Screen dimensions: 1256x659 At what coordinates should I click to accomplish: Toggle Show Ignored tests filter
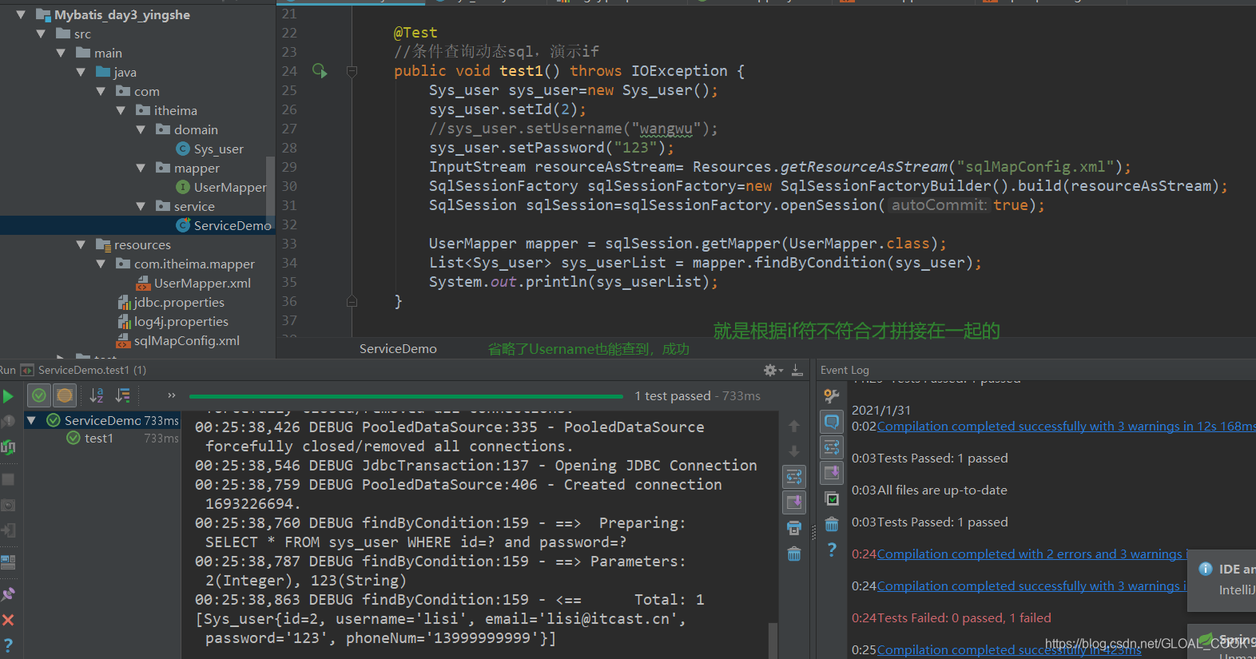[65, 395]
